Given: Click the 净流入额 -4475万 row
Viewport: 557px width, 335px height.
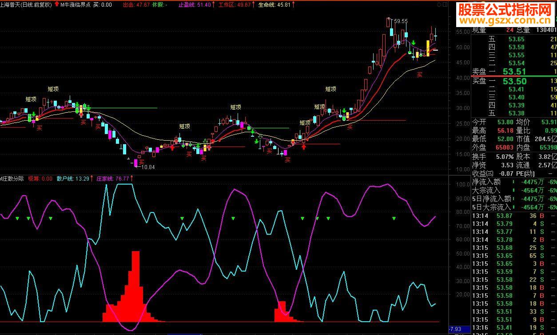Looking at the screenshot, I should click(x=514, y=182).
